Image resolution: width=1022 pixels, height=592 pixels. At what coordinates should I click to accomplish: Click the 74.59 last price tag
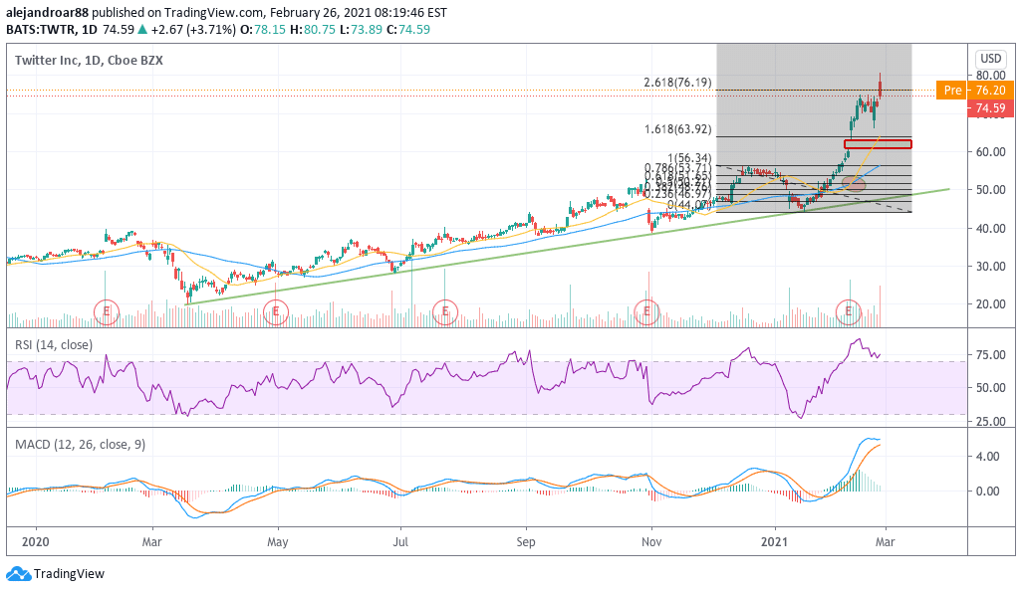point(990,108)
